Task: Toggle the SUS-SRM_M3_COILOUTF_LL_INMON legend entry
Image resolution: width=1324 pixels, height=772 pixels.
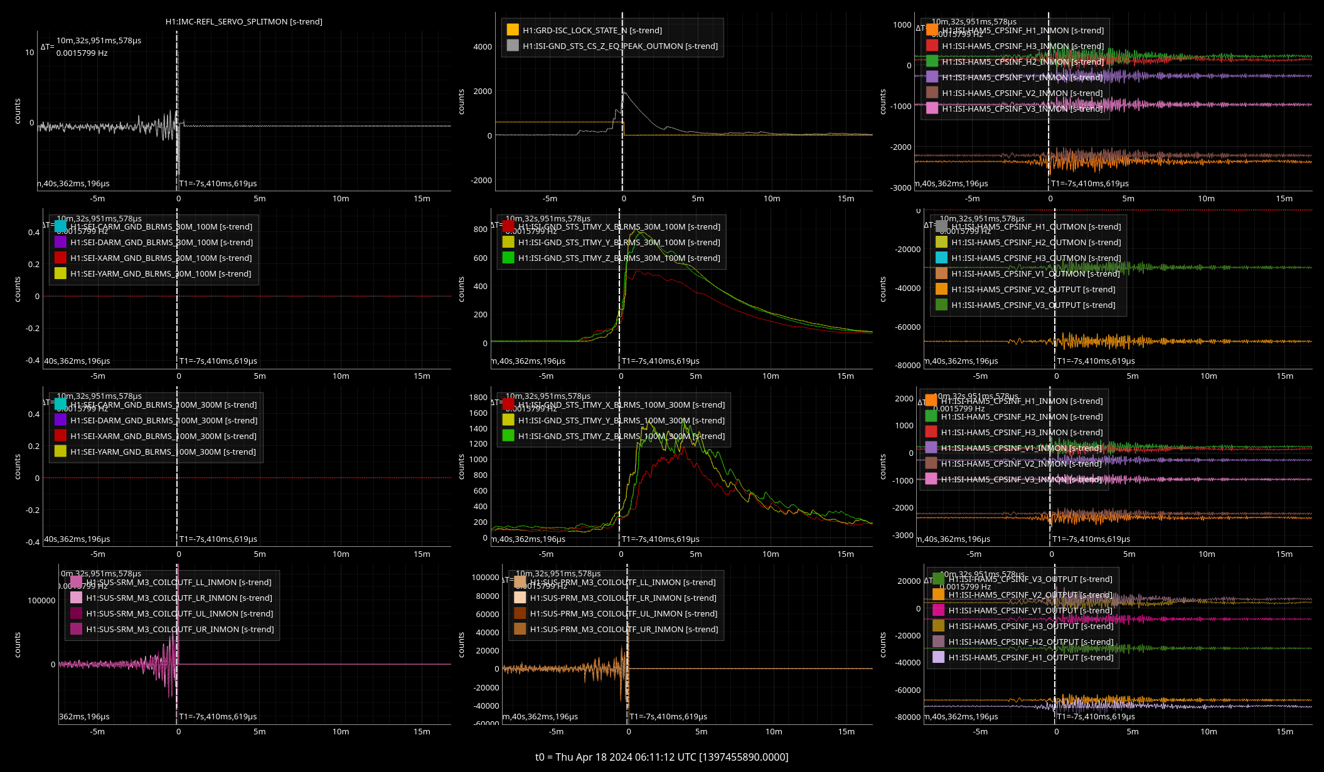Action: (x=171, y=582)
